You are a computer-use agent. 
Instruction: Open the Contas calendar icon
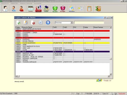30,9
